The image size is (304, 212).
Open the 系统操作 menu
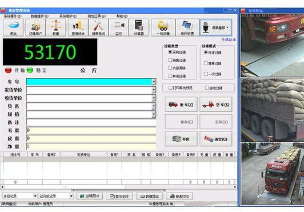(13, 16)
